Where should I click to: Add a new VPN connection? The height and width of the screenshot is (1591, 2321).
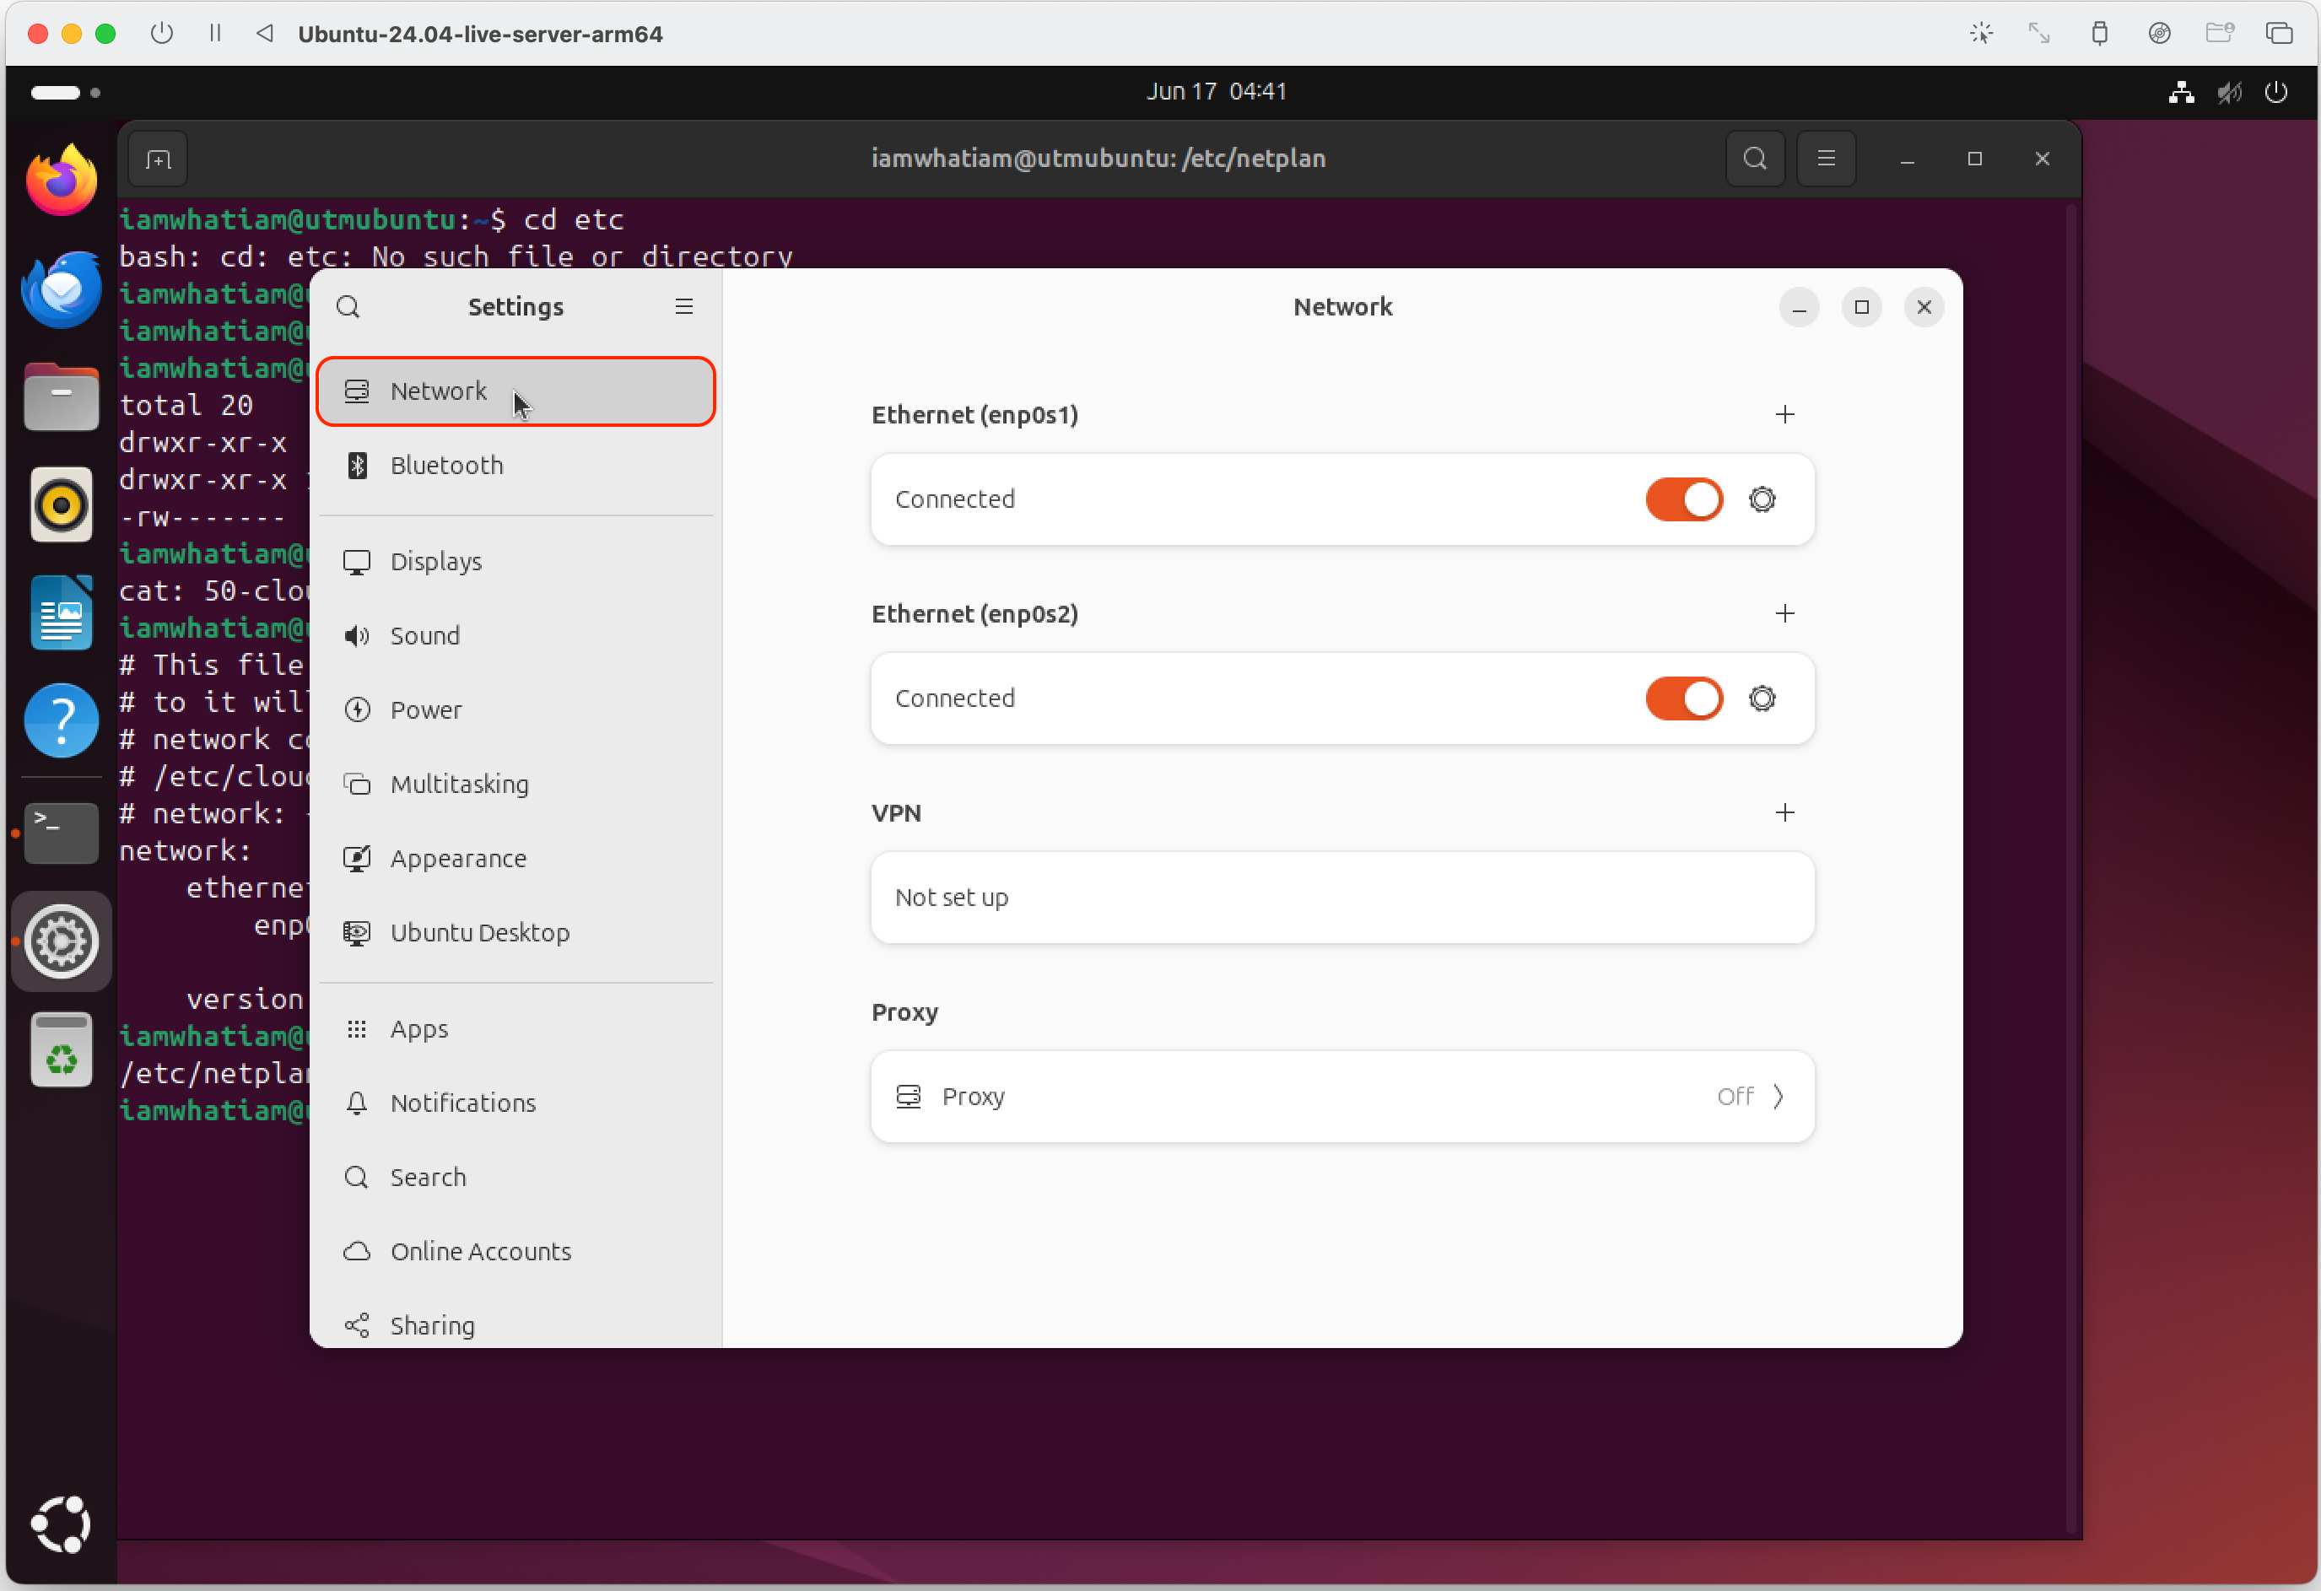pos(1784,813)
